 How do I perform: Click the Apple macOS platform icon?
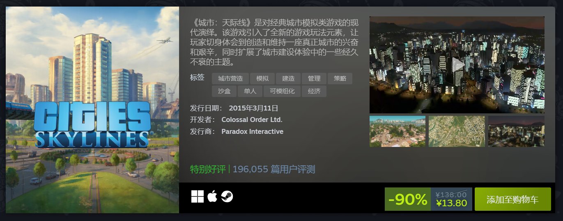tap(212, 196)
